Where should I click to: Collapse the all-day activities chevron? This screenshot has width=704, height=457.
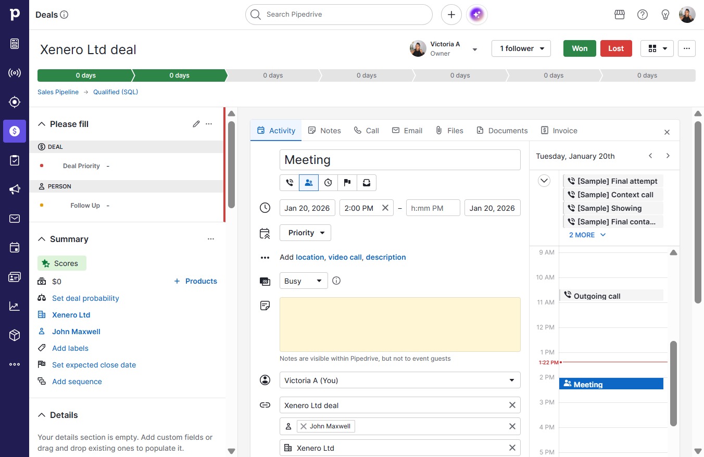[544, 181]
